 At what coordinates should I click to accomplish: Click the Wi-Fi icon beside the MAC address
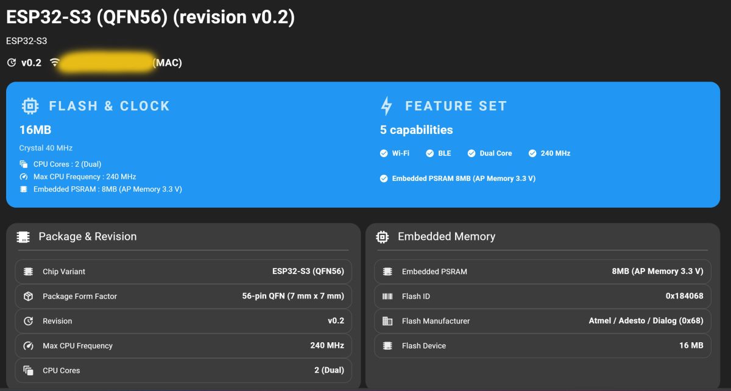point(55,63)
